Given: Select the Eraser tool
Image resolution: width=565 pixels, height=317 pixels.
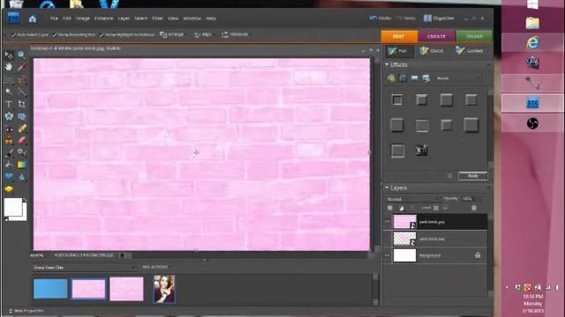Looking at the screenshot, I should (21, 141).
